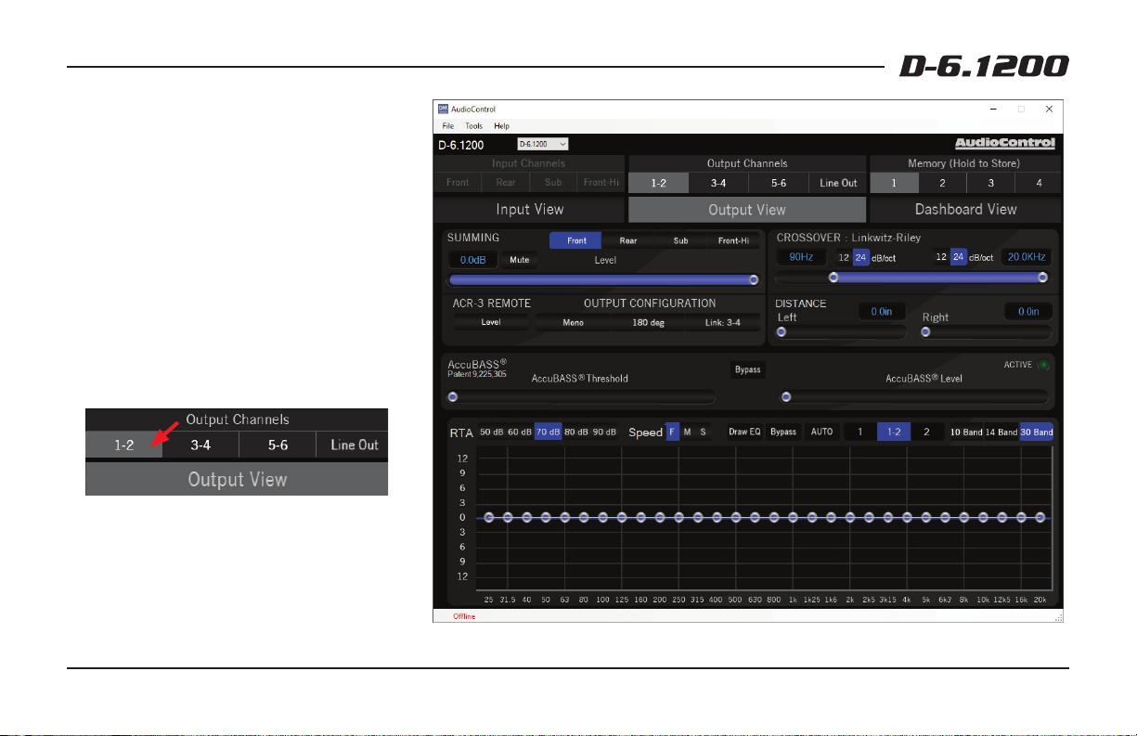The width and height of the screenshot is (1137, 736).
Task: Toggle Sub summing source
Action: point(681,240)
